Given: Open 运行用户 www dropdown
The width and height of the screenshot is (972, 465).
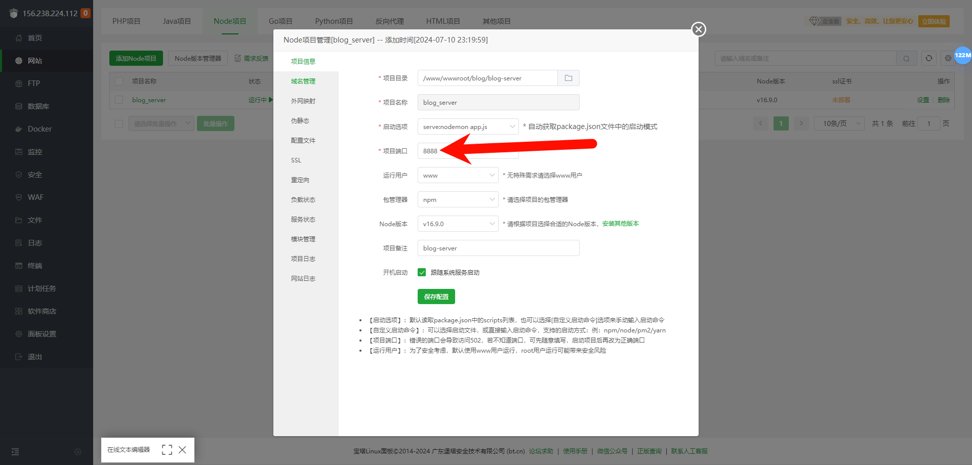Looking at the screenshot, I should (458, 175).
